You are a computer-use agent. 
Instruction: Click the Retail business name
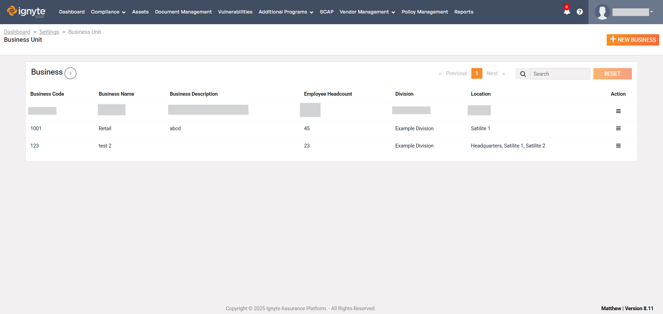105,129
